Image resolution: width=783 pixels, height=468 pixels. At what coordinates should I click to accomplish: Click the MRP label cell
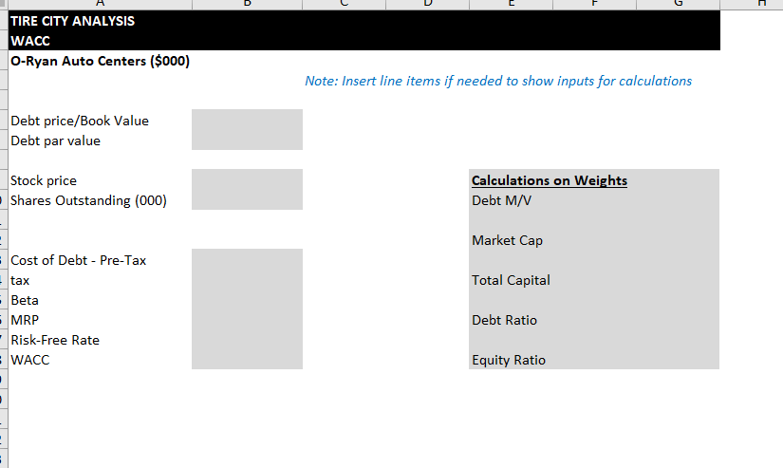25,320
